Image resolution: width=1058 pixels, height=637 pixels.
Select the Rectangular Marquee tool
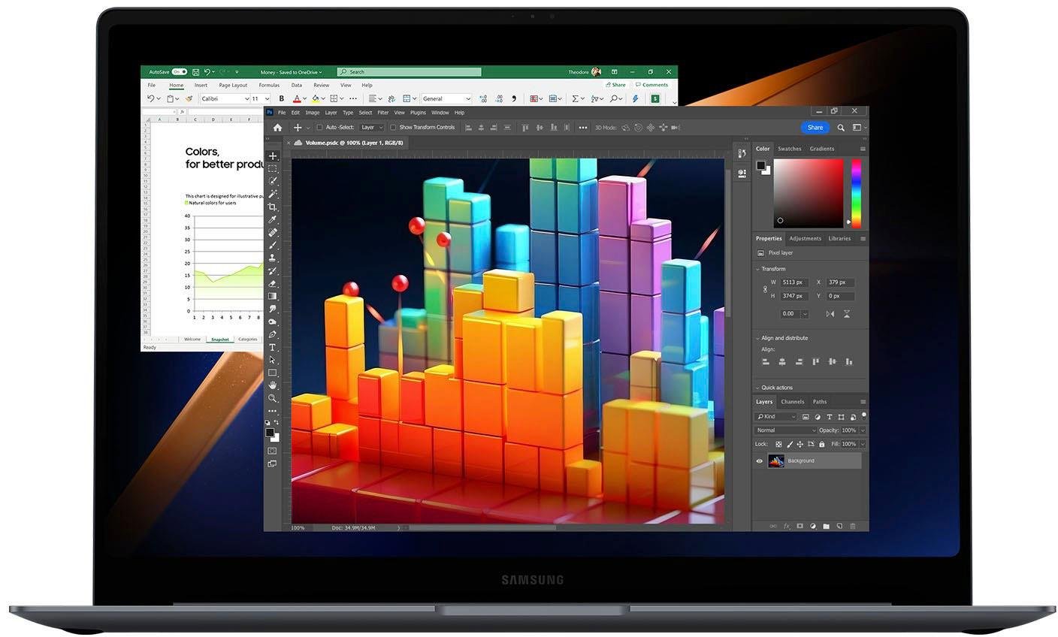click(x=273, y=169)
